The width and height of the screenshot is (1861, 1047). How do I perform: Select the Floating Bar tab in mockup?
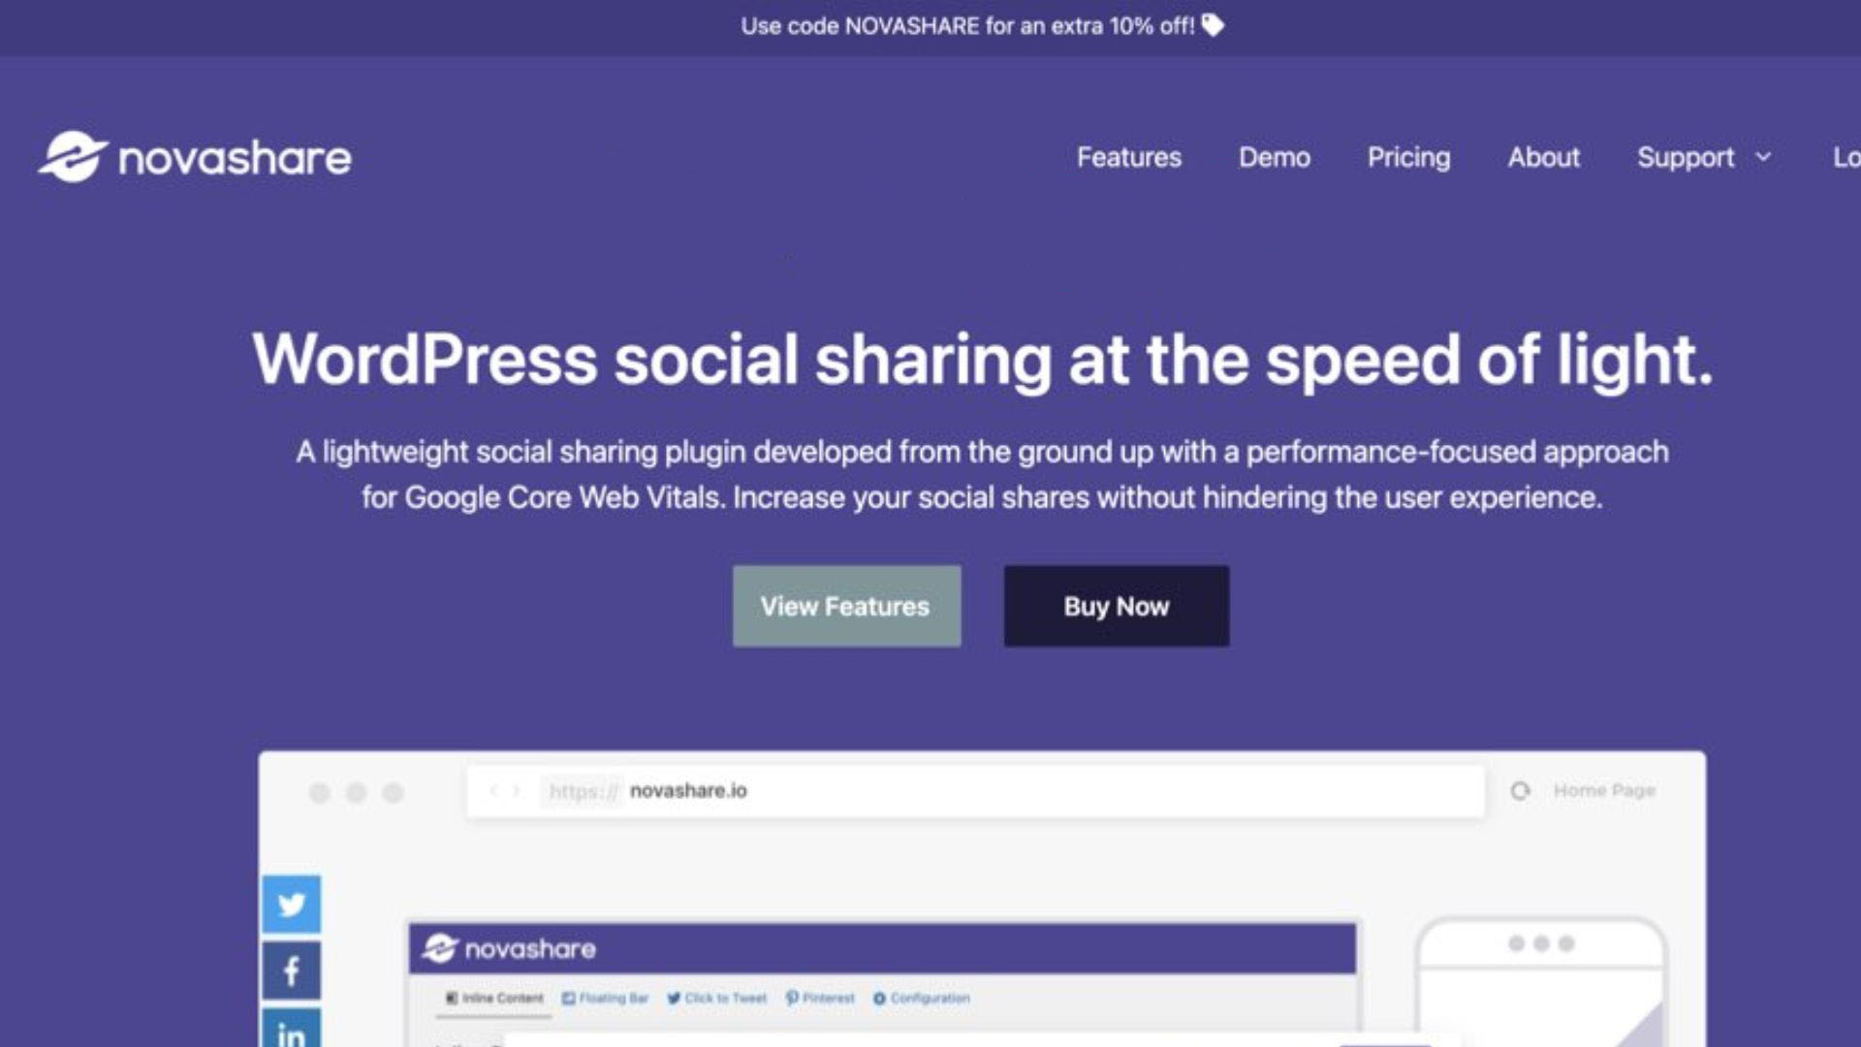pos(606,998)
